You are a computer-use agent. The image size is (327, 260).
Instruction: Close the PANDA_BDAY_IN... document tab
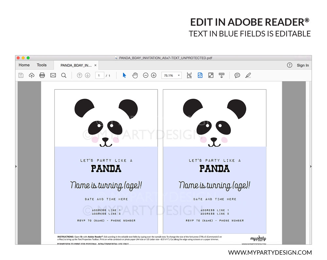(x=95, y=65)
